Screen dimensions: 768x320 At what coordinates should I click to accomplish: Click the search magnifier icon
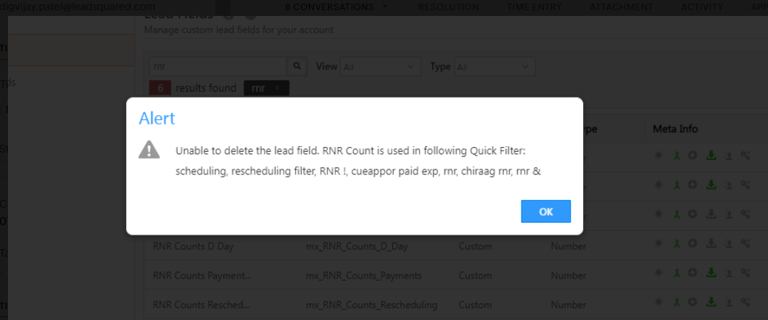pyautogui.click(x=297, y=66)
